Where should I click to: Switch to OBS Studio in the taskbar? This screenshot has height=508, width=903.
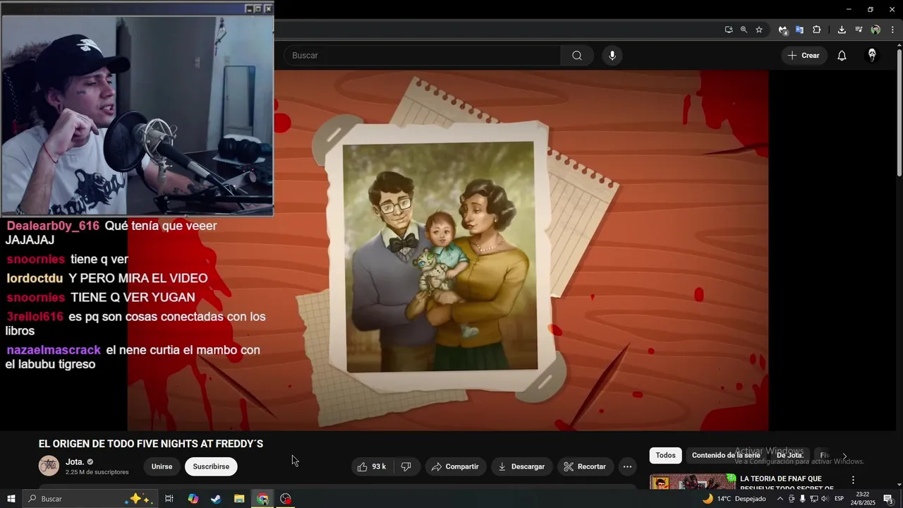point(286,499)
